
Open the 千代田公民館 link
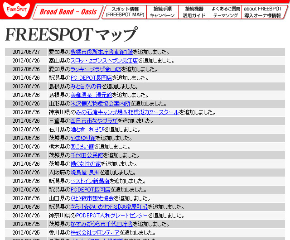87,155
